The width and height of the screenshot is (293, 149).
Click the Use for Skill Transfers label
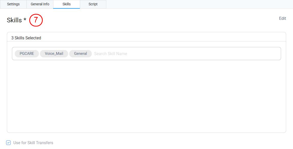pos(33,143)
